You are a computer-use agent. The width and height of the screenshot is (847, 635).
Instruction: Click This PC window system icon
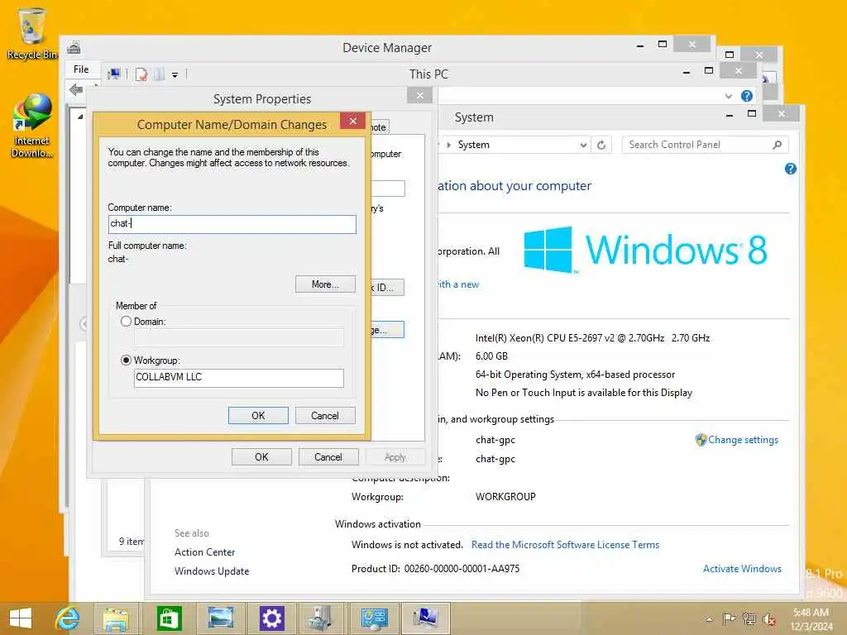tap(113, 74)
